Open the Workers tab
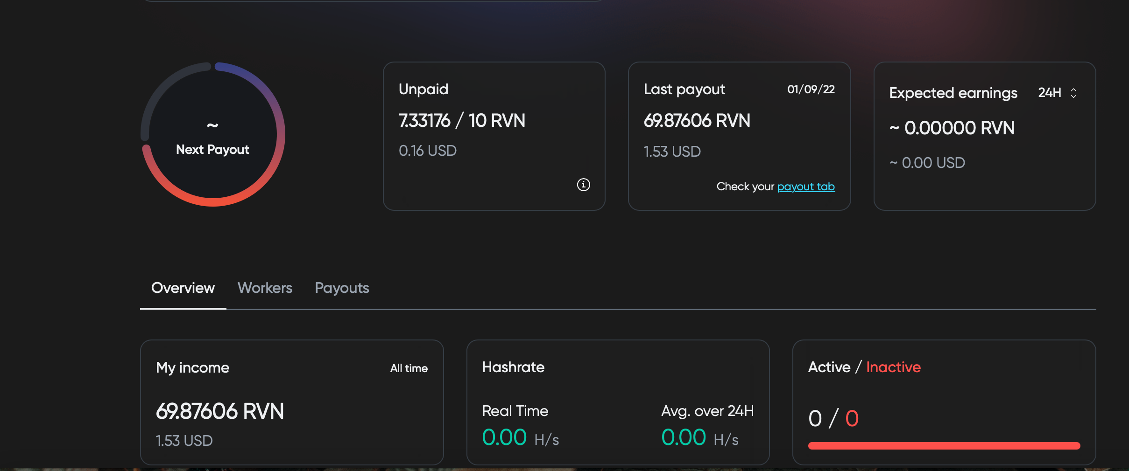The height and width of the screenshot is (471, 1129). [x=265, y=288]
